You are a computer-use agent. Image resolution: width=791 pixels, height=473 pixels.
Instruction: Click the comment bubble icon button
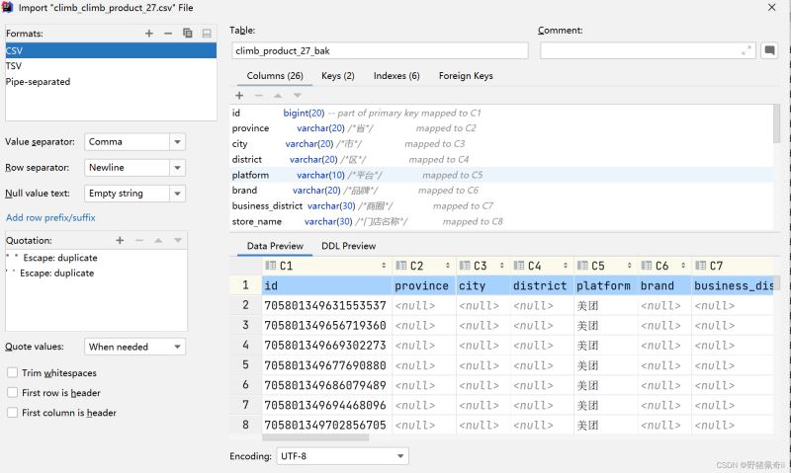point(769,50)
